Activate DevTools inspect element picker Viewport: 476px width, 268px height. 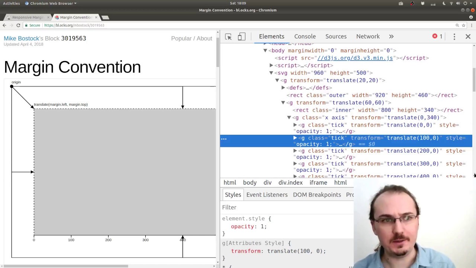pos(228,36)
